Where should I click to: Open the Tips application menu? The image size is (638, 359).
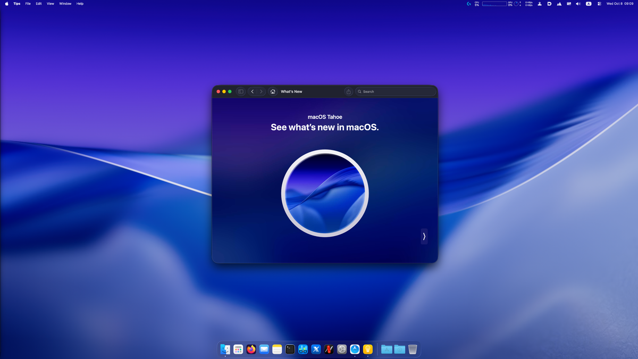pos(17,3)
